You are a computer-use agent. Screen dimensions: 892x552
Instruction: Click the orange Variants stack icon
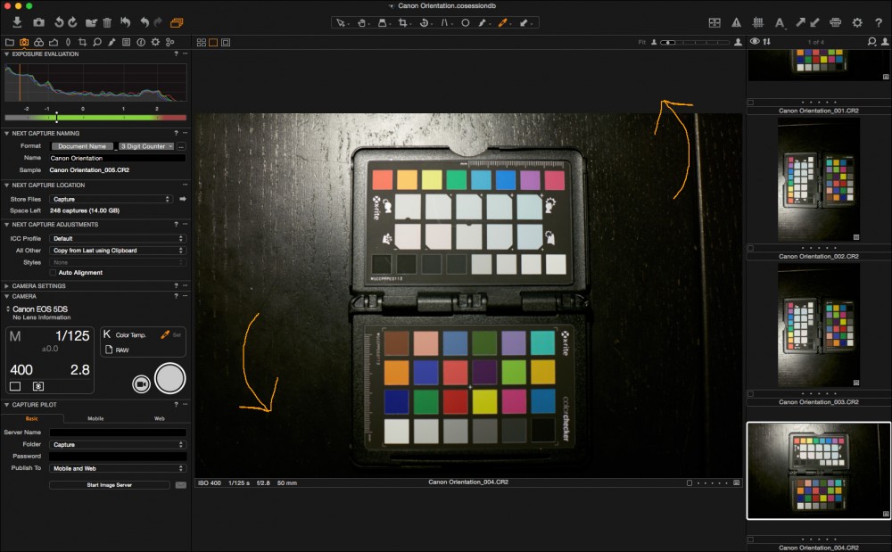[x=177, y=22]
